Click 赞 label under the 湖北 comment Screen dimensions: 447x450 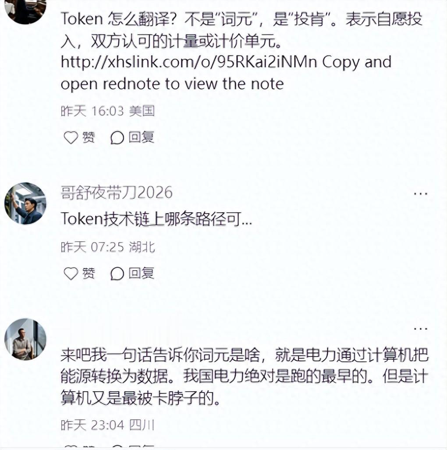[89, 273]
